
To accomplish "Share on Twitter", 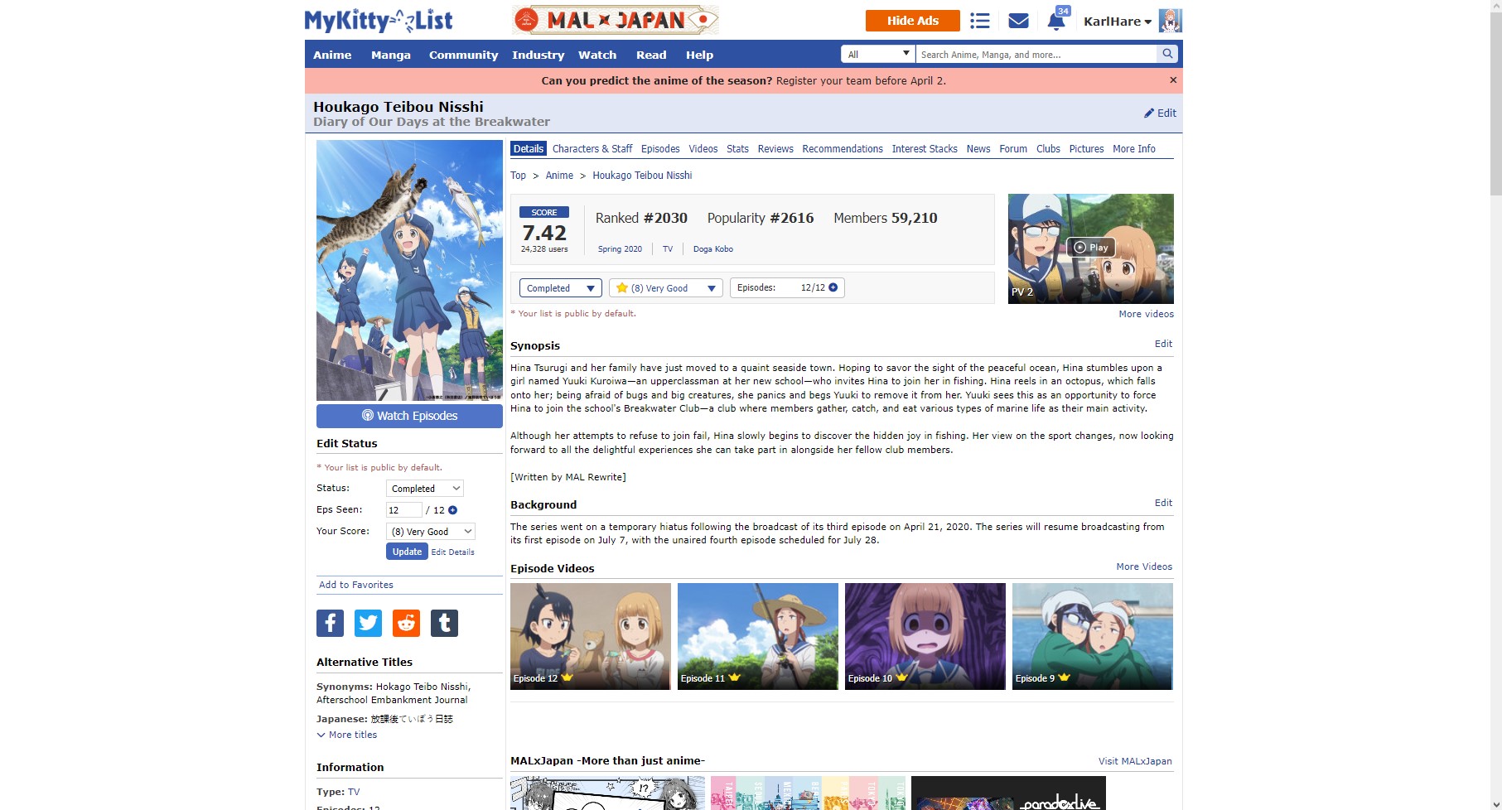I will 368,623.
